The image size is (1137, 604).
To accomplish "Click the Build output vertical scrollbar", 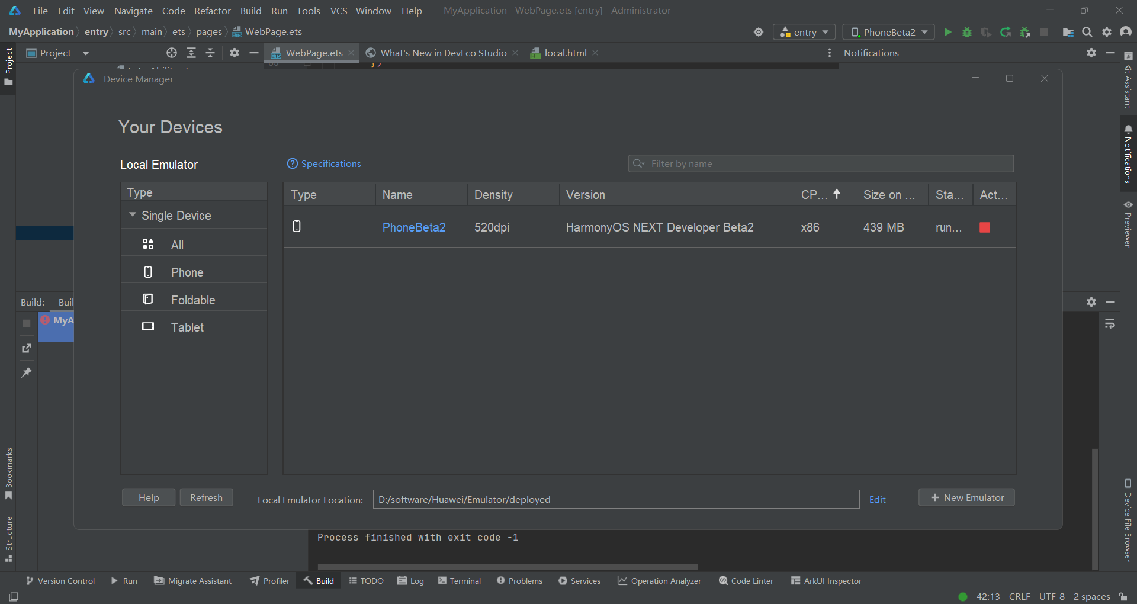I will 1095,508.
